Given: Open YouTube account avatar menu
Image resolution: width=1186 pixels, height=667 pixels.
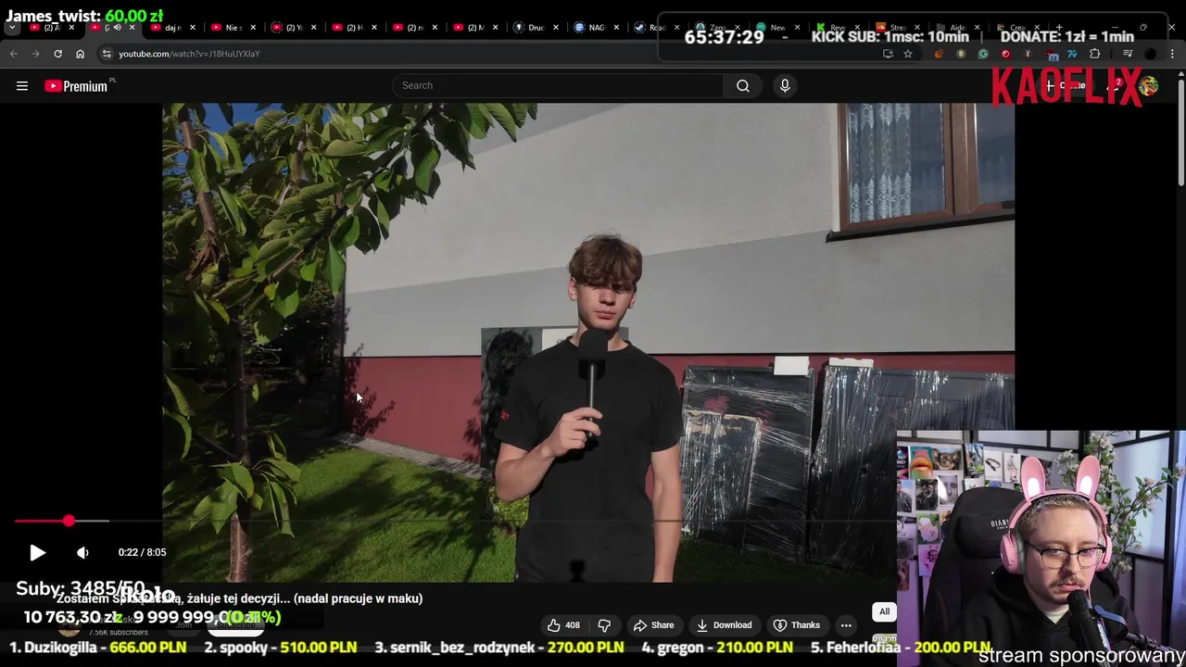Looking at the screenshot, I should pos(1148,85).
